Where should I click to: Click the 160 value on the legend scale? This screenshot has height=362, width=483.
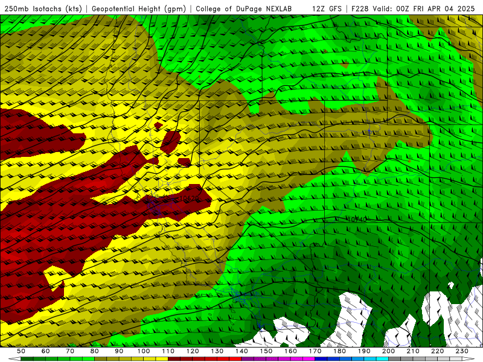coord(290,351)
